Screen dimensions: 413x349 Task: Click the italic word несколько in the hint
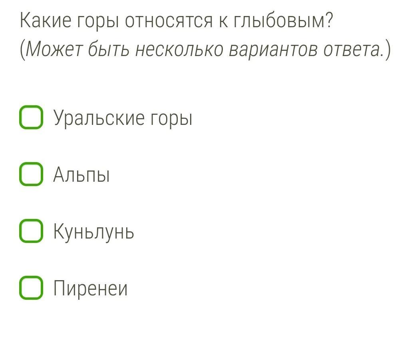179,50
